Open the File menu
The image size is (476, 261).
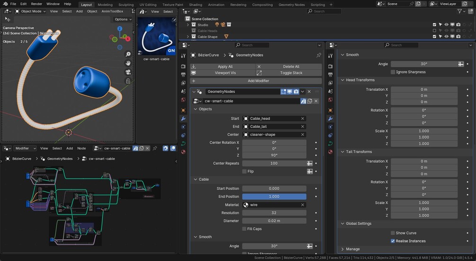click(x=13, y=4)
